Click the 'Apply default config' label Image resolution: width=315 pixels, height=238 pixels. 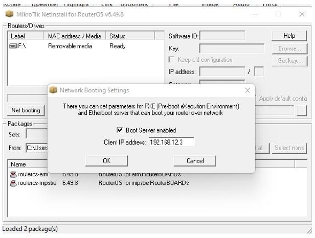coord(283,99)
